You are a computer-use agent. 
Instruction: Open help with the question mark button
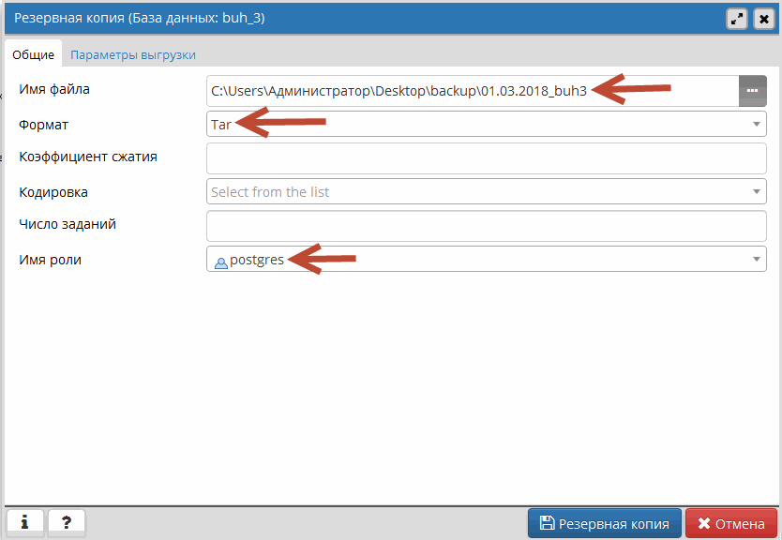point(67,524)
